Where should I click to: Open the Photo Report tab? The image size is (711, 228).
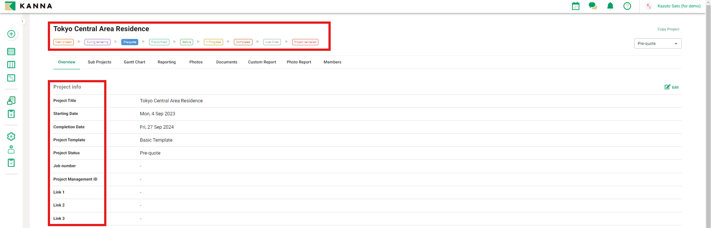[x=299, y=62]
